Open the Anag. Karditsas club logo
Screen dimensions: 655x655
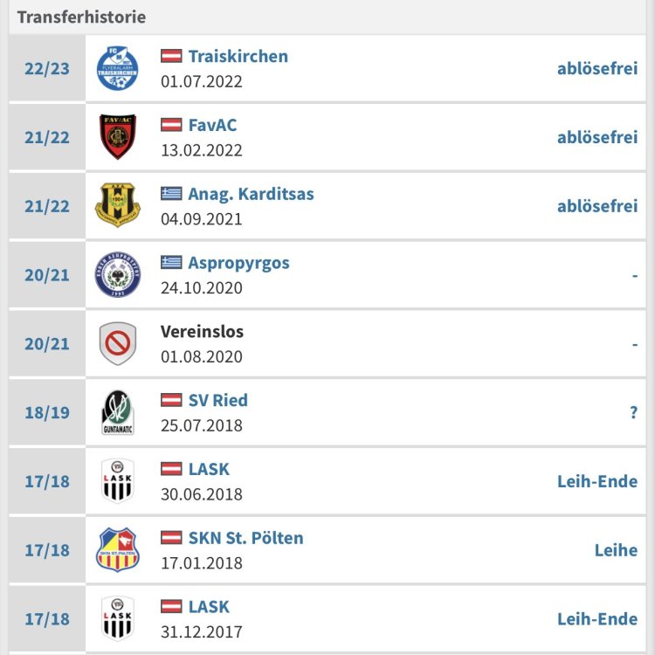[117, 206]
